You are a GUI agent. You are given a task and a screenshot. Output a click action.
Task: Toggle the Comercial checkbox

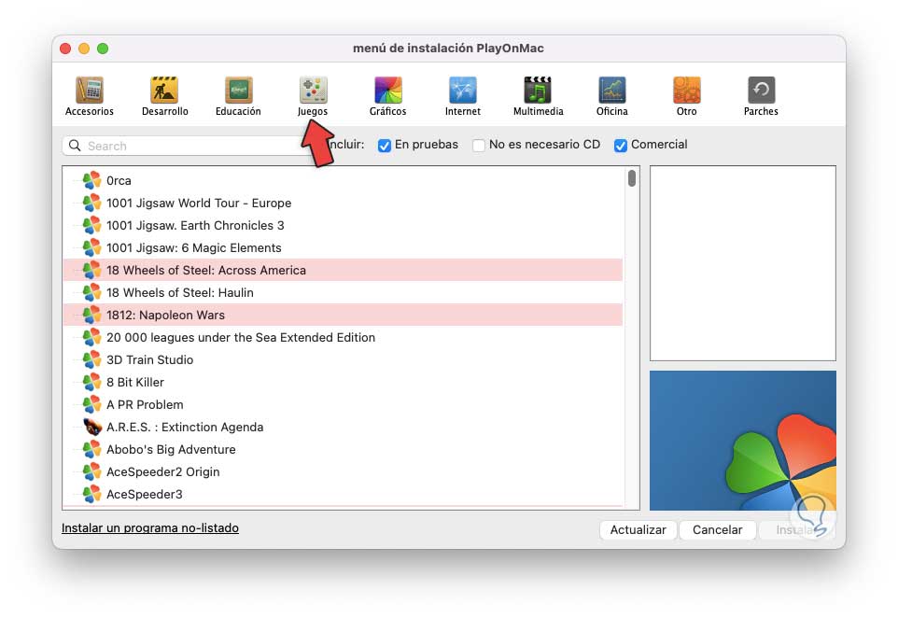[x=620, y=146]
